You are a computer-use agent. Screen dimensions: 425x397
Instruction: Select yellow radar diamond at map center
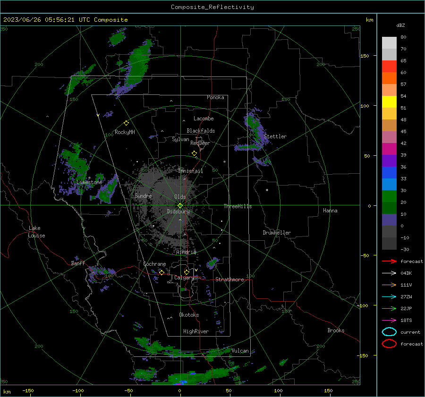pyautogui.click(x=180, y=205)
